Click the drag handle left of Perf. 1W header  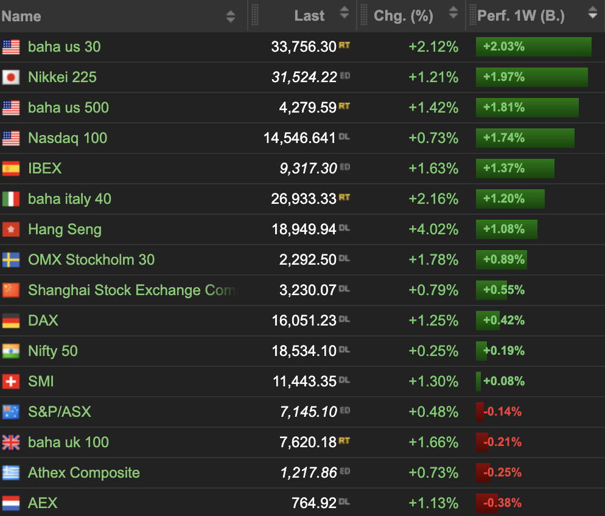pyautogui.click(x=473, y=15)
